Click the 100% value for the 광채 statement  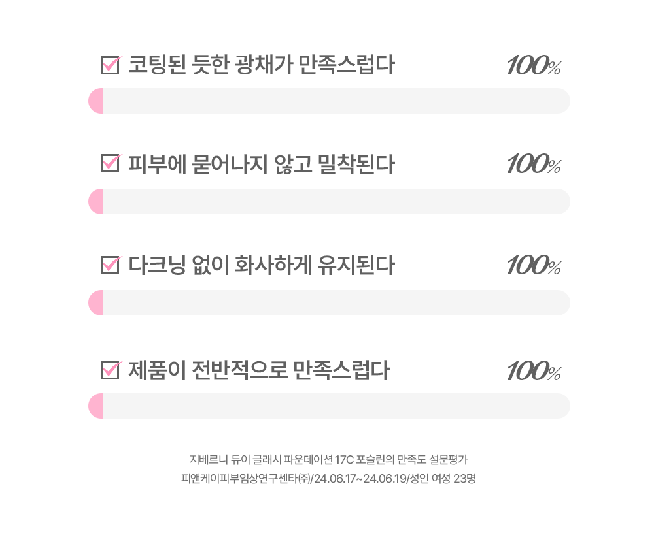[534, 66]
